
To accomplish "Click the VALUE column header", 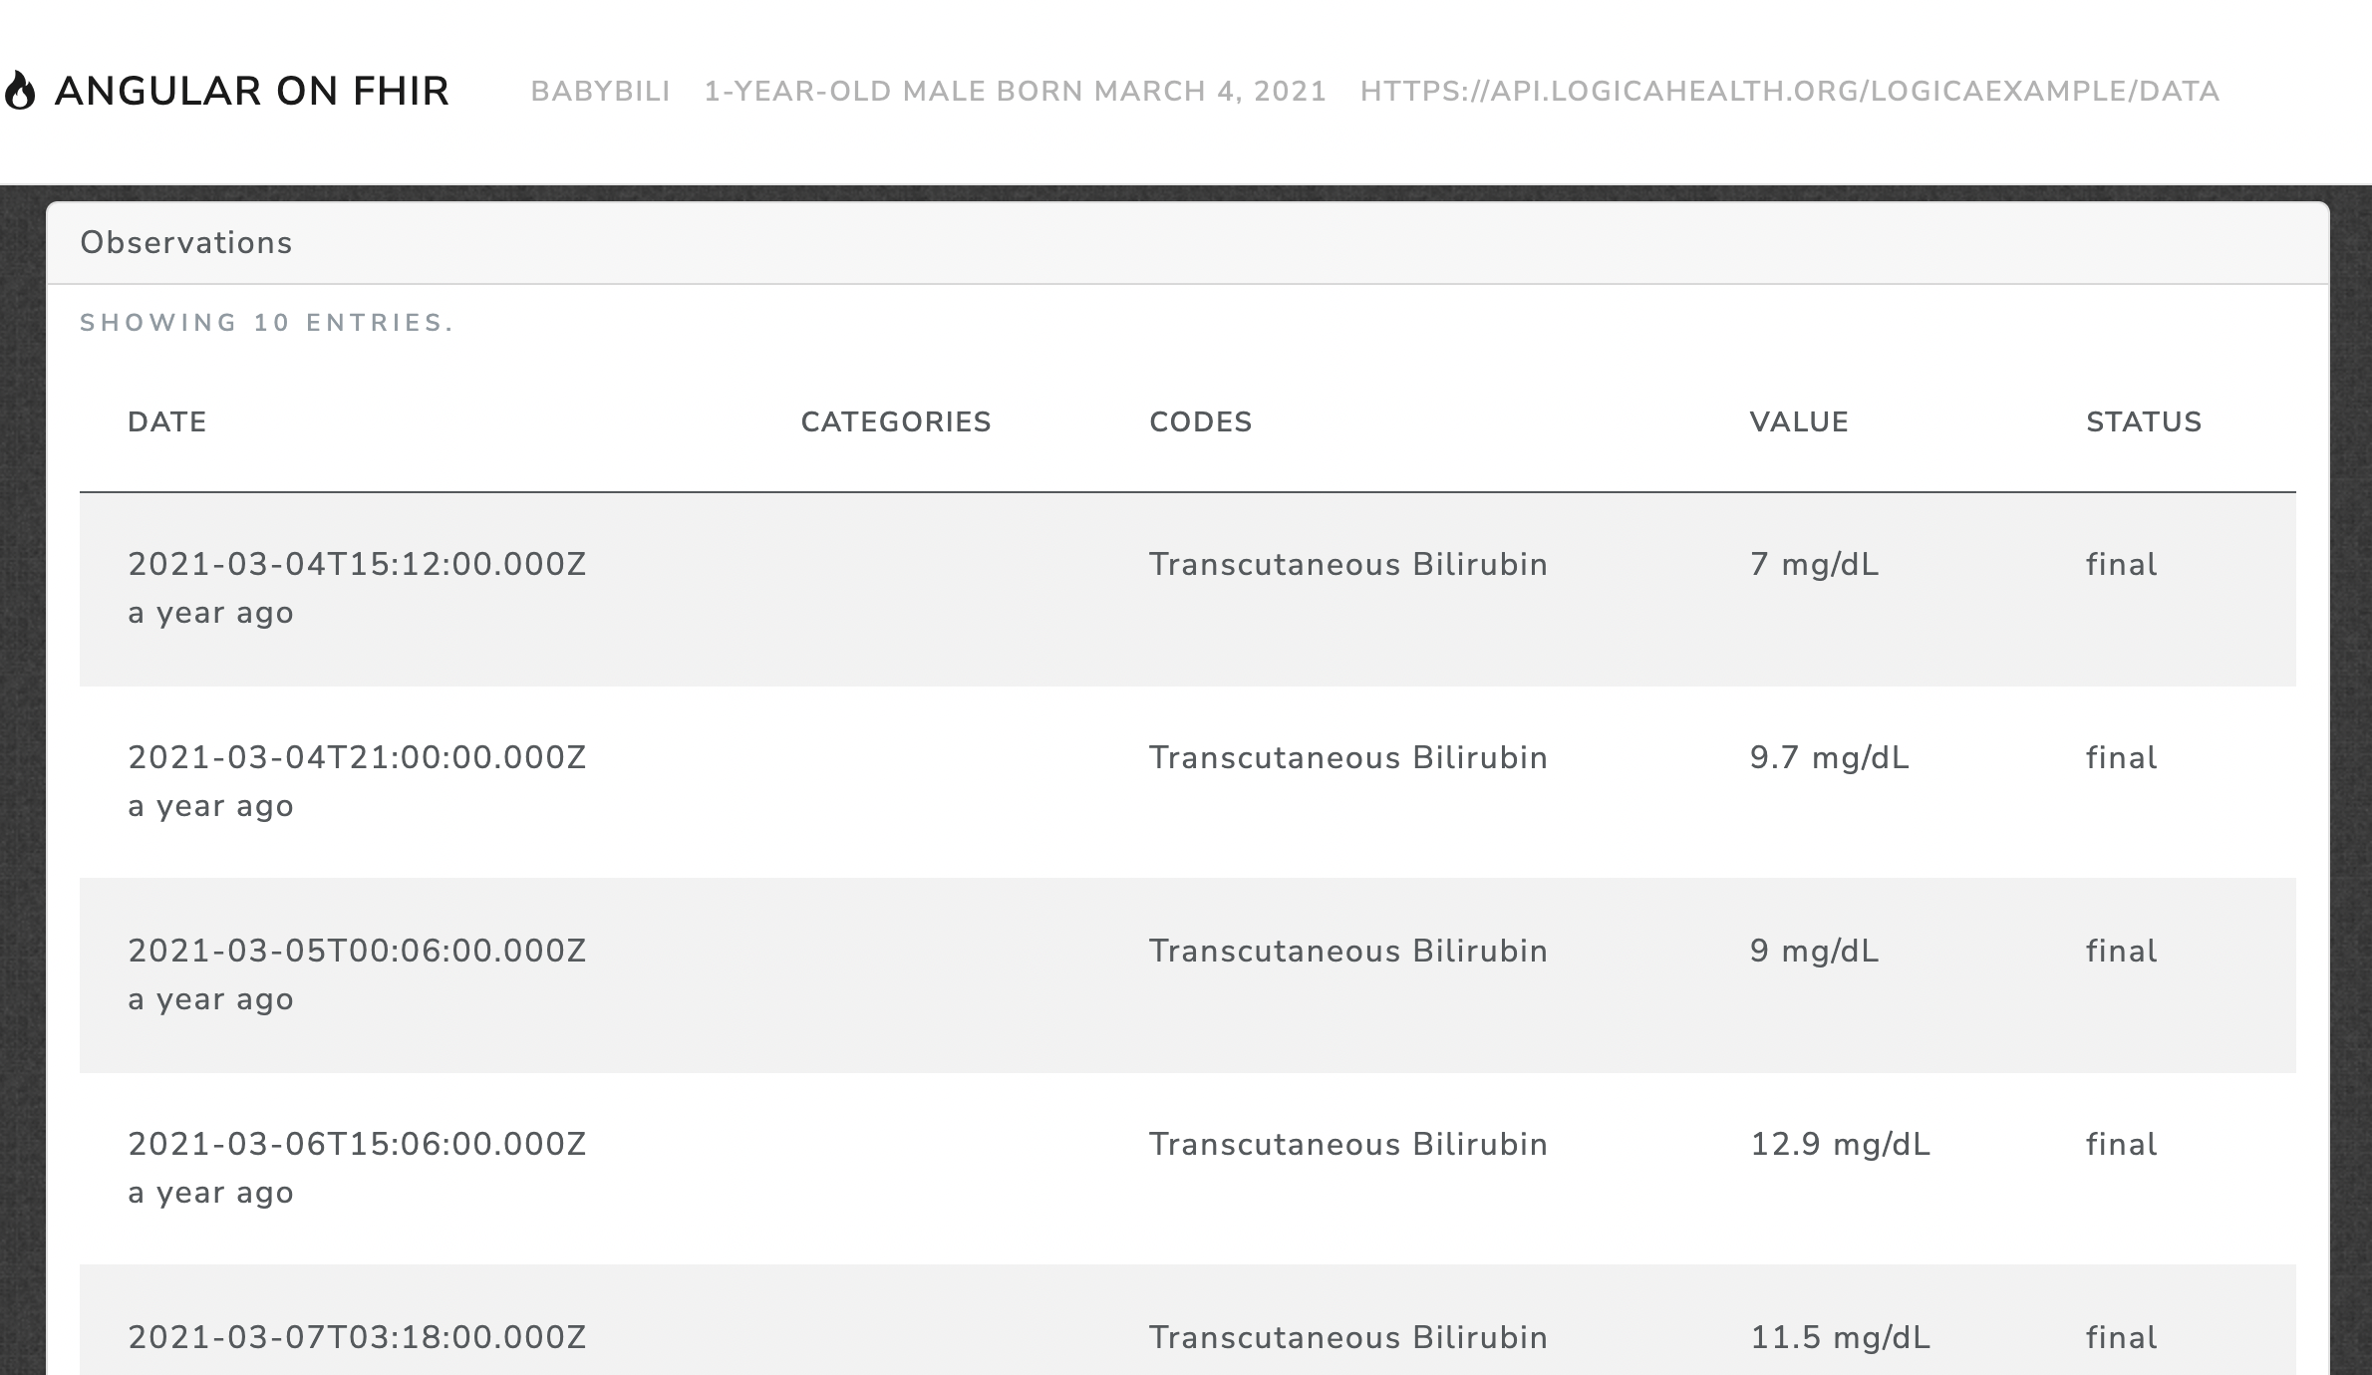I will coord(1798,421).
